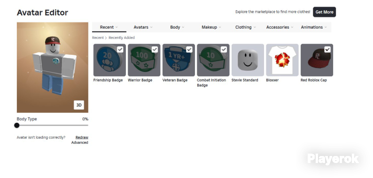The width and height of the screenshot is (373, 178).
Task: Expand the Accessories tab chevron
Action: click(x=292, y=27)
